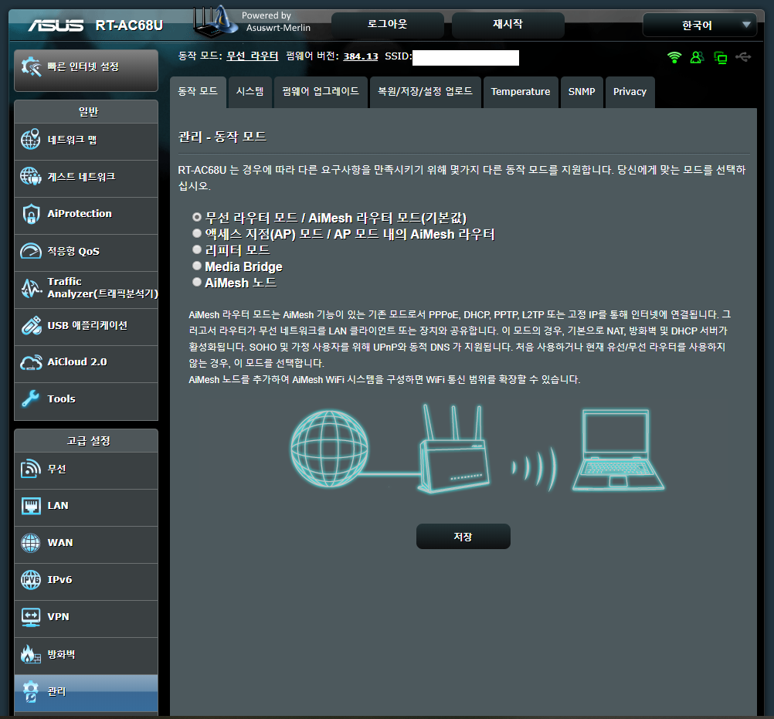Click the Traffic Analyzer pulse icon
Viewport: 774px width, 719px height.
tap(31, 288)
